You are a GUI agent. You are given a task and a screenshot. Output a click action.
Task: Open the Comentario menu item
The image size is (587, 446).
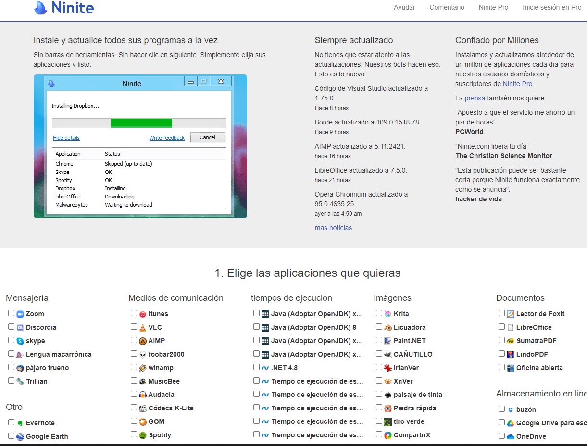(x=447, y=7)
